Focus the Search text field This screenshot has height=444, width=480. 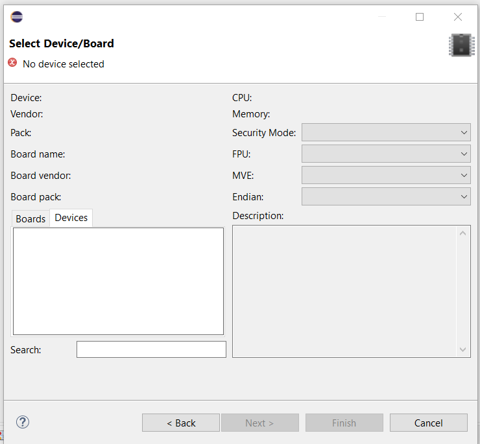click(x=151, y=349)
